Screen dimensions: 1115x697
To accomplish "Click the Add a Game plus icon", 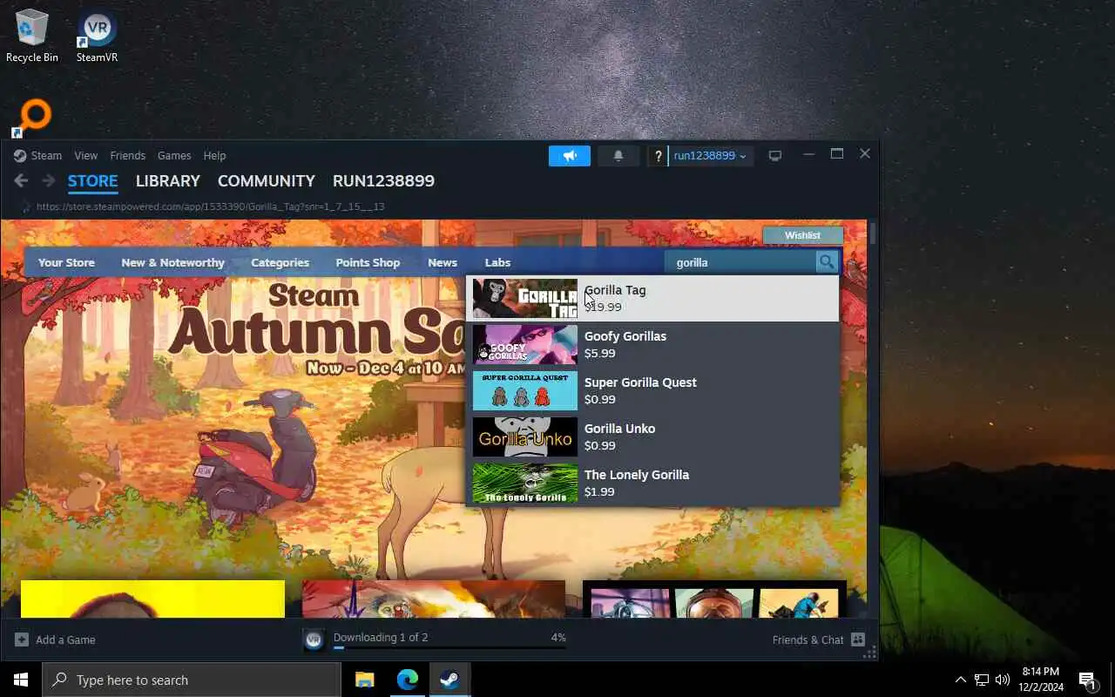I will click(22, 639).
